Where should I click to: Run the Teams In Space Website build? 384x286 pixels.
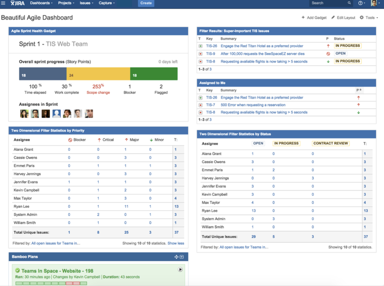pos(180,269)
